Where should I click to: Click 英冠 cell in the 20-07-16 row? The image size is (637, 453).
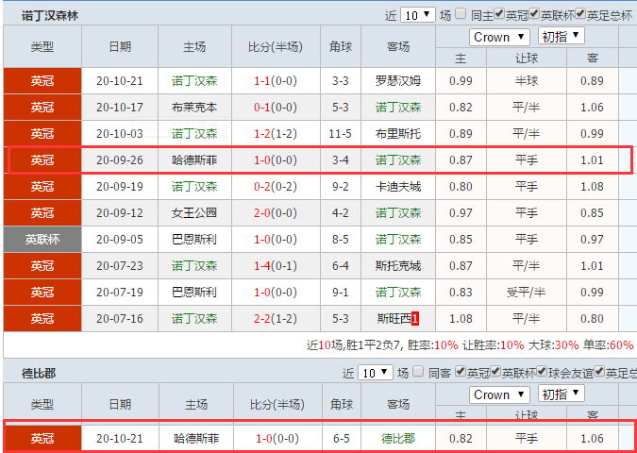[x=42, y=319]
